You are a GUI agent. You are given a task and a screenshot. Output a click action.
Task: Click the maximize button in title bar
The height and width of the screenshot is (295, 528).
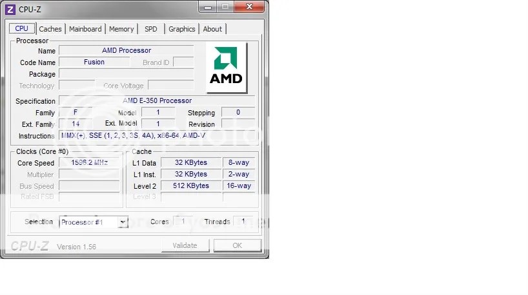click(225, 6)
